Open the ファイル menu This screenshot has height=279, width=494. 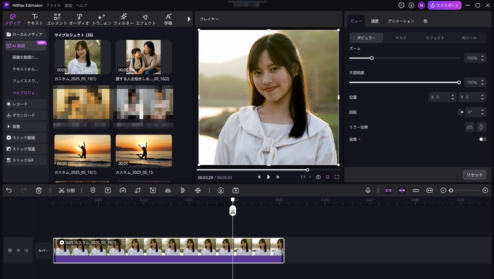click(53, 5)
